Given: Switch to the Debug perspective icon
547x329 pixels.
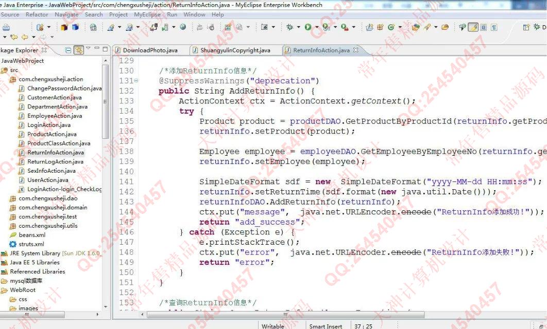Looking at the screenshot, I should click(x=537, y=27).
